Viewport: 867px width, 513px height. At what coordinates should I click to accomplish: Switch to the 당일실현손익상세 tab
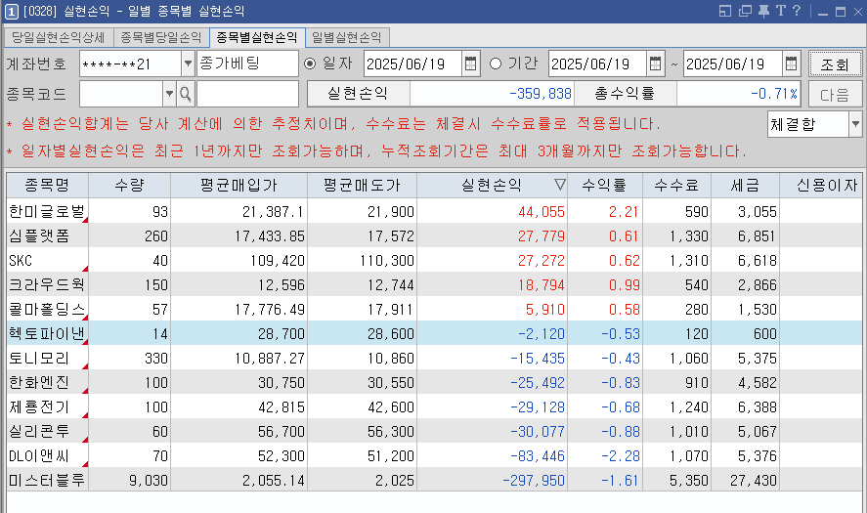pos(59,38)
